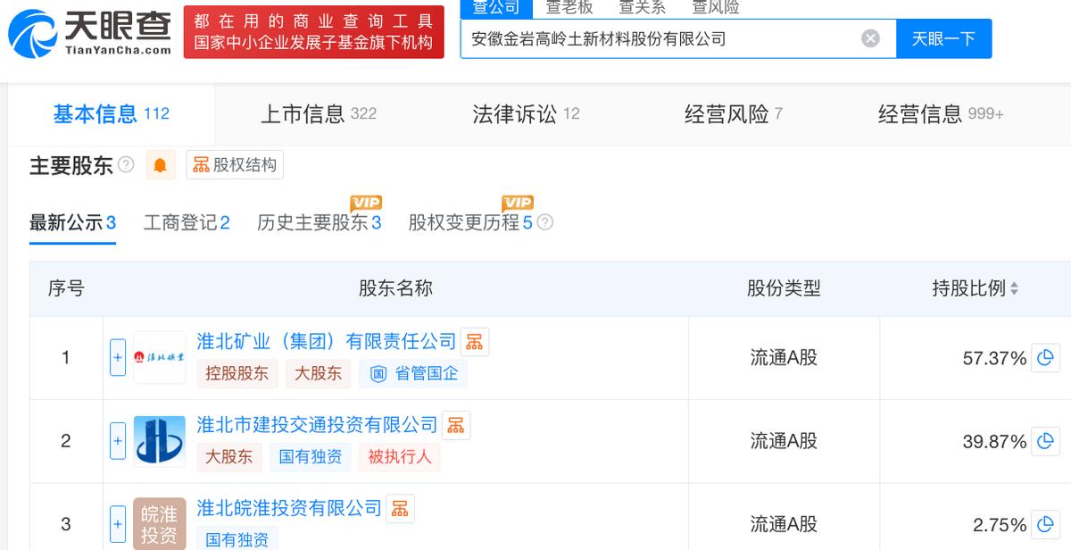The height and width of the screenshot is (550, 1071).
Task: Click 国有独资 tag under 淮北皖淮投资
Action: [x=237, y=538]
